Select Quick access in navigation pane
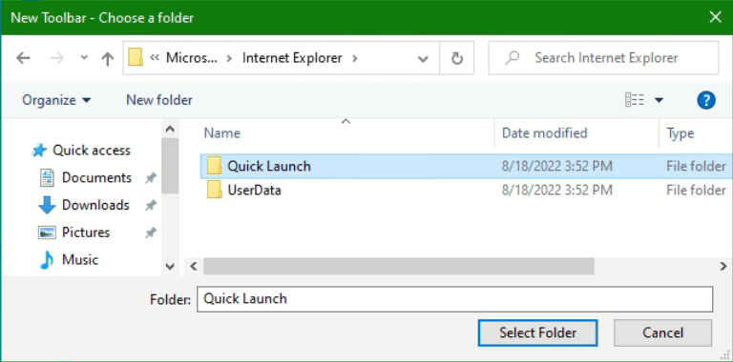Viewport: 733px width, 362px height. click(x=92, y=151)
